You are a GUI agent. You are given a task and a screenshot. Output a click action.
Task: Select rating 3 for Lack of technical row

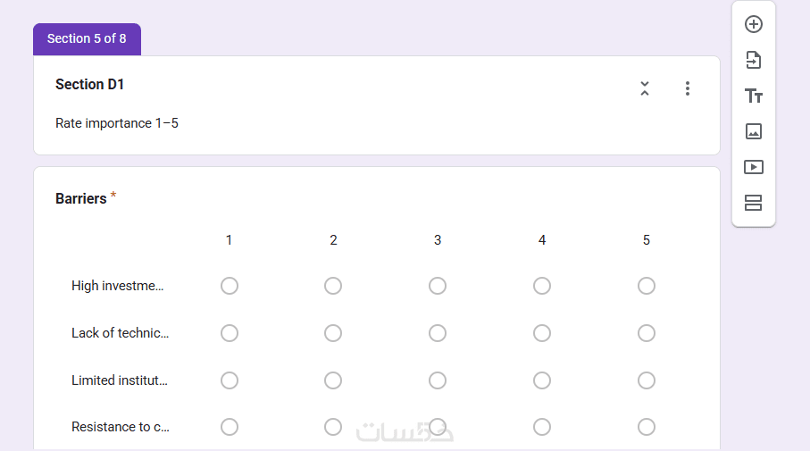coord(438,333)
